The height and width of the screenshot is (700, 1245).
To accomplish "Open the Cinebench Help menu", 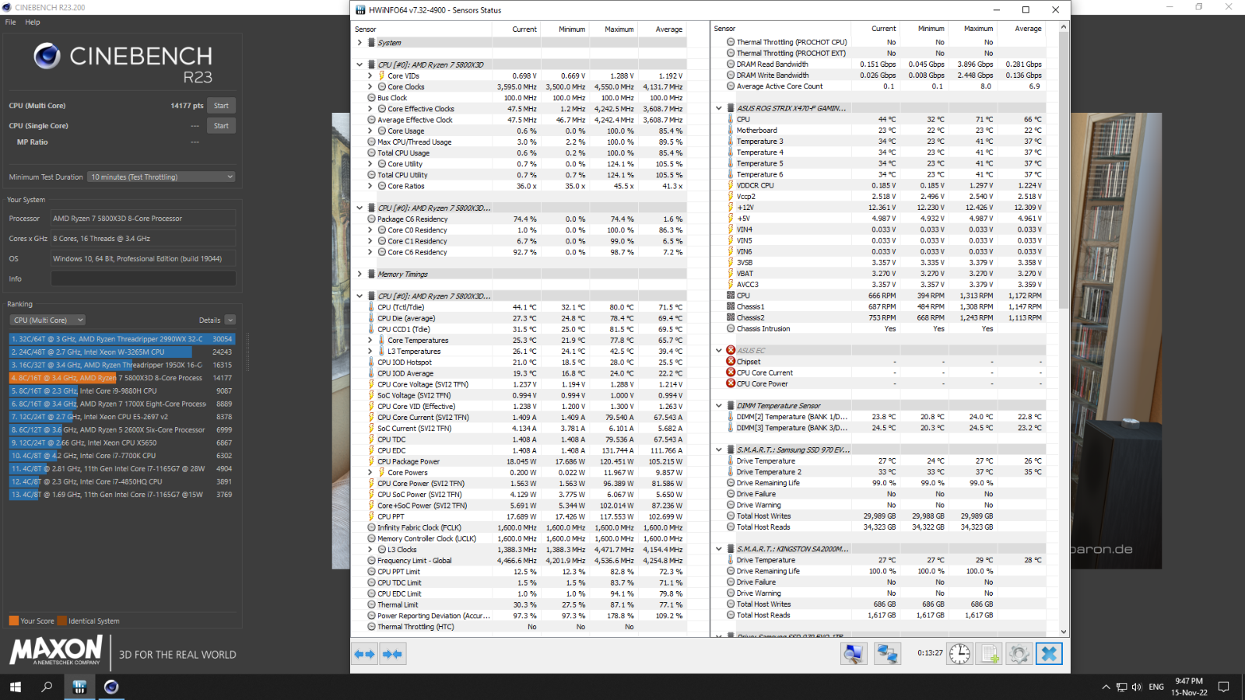I will click(32, 22).
